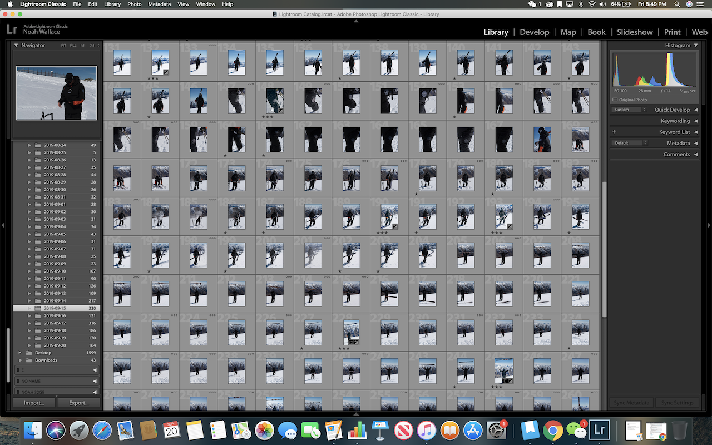Expand the Keywording panel
This screenshot has height=445, width=712.
[x=695, y=121]
